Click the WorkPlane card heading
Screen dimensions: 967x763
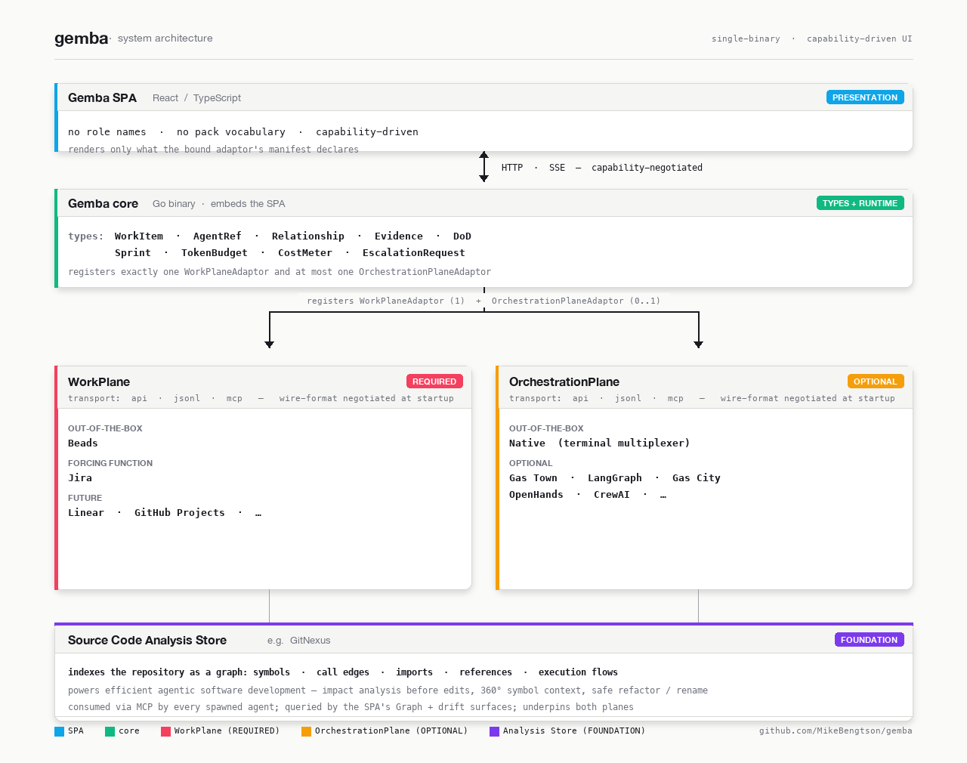[x=99, y=381]
